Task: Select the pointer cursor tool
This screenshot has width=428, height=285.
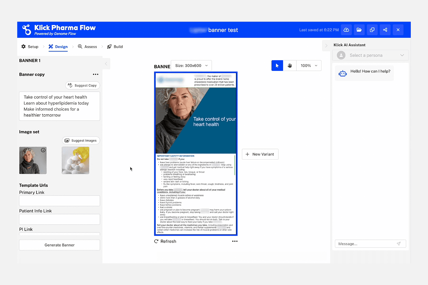Action: 277,66
